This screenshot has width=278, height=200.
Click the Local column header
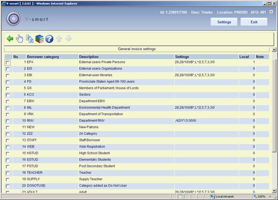click(x=244, y=57)
